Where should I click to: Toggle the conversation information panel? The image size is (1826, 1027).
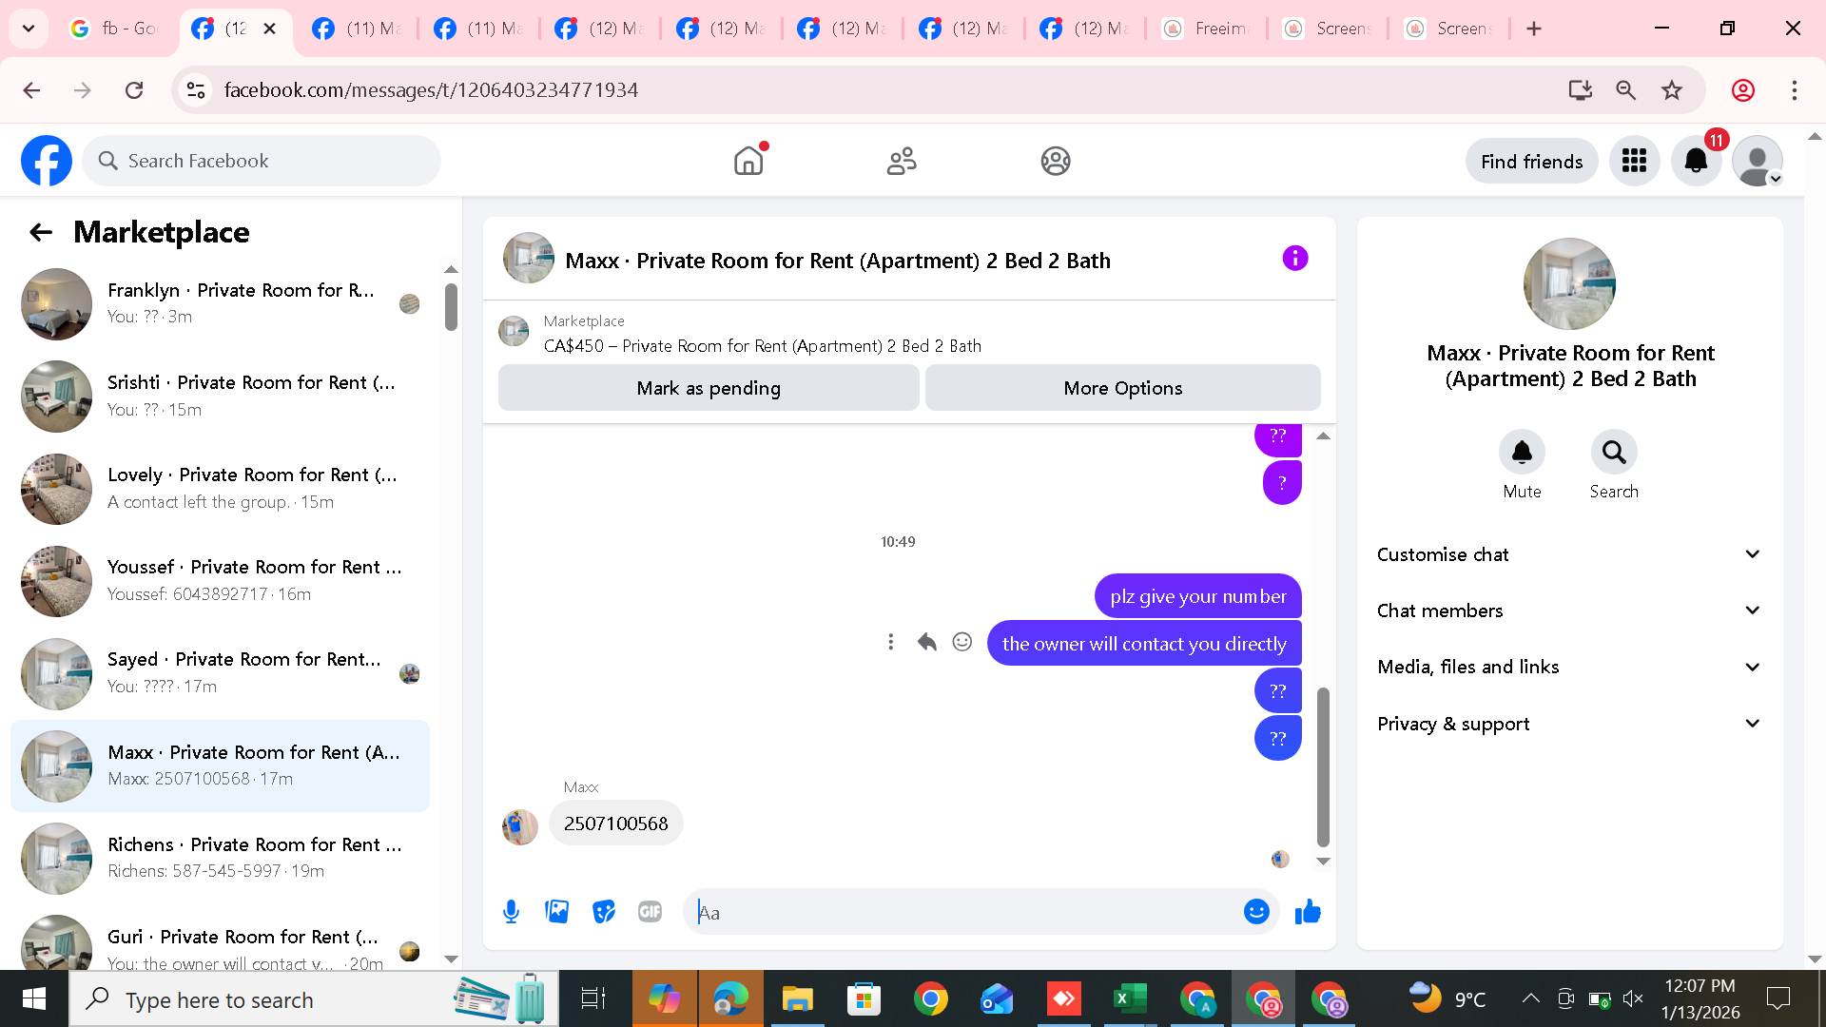click(1294, 259)
